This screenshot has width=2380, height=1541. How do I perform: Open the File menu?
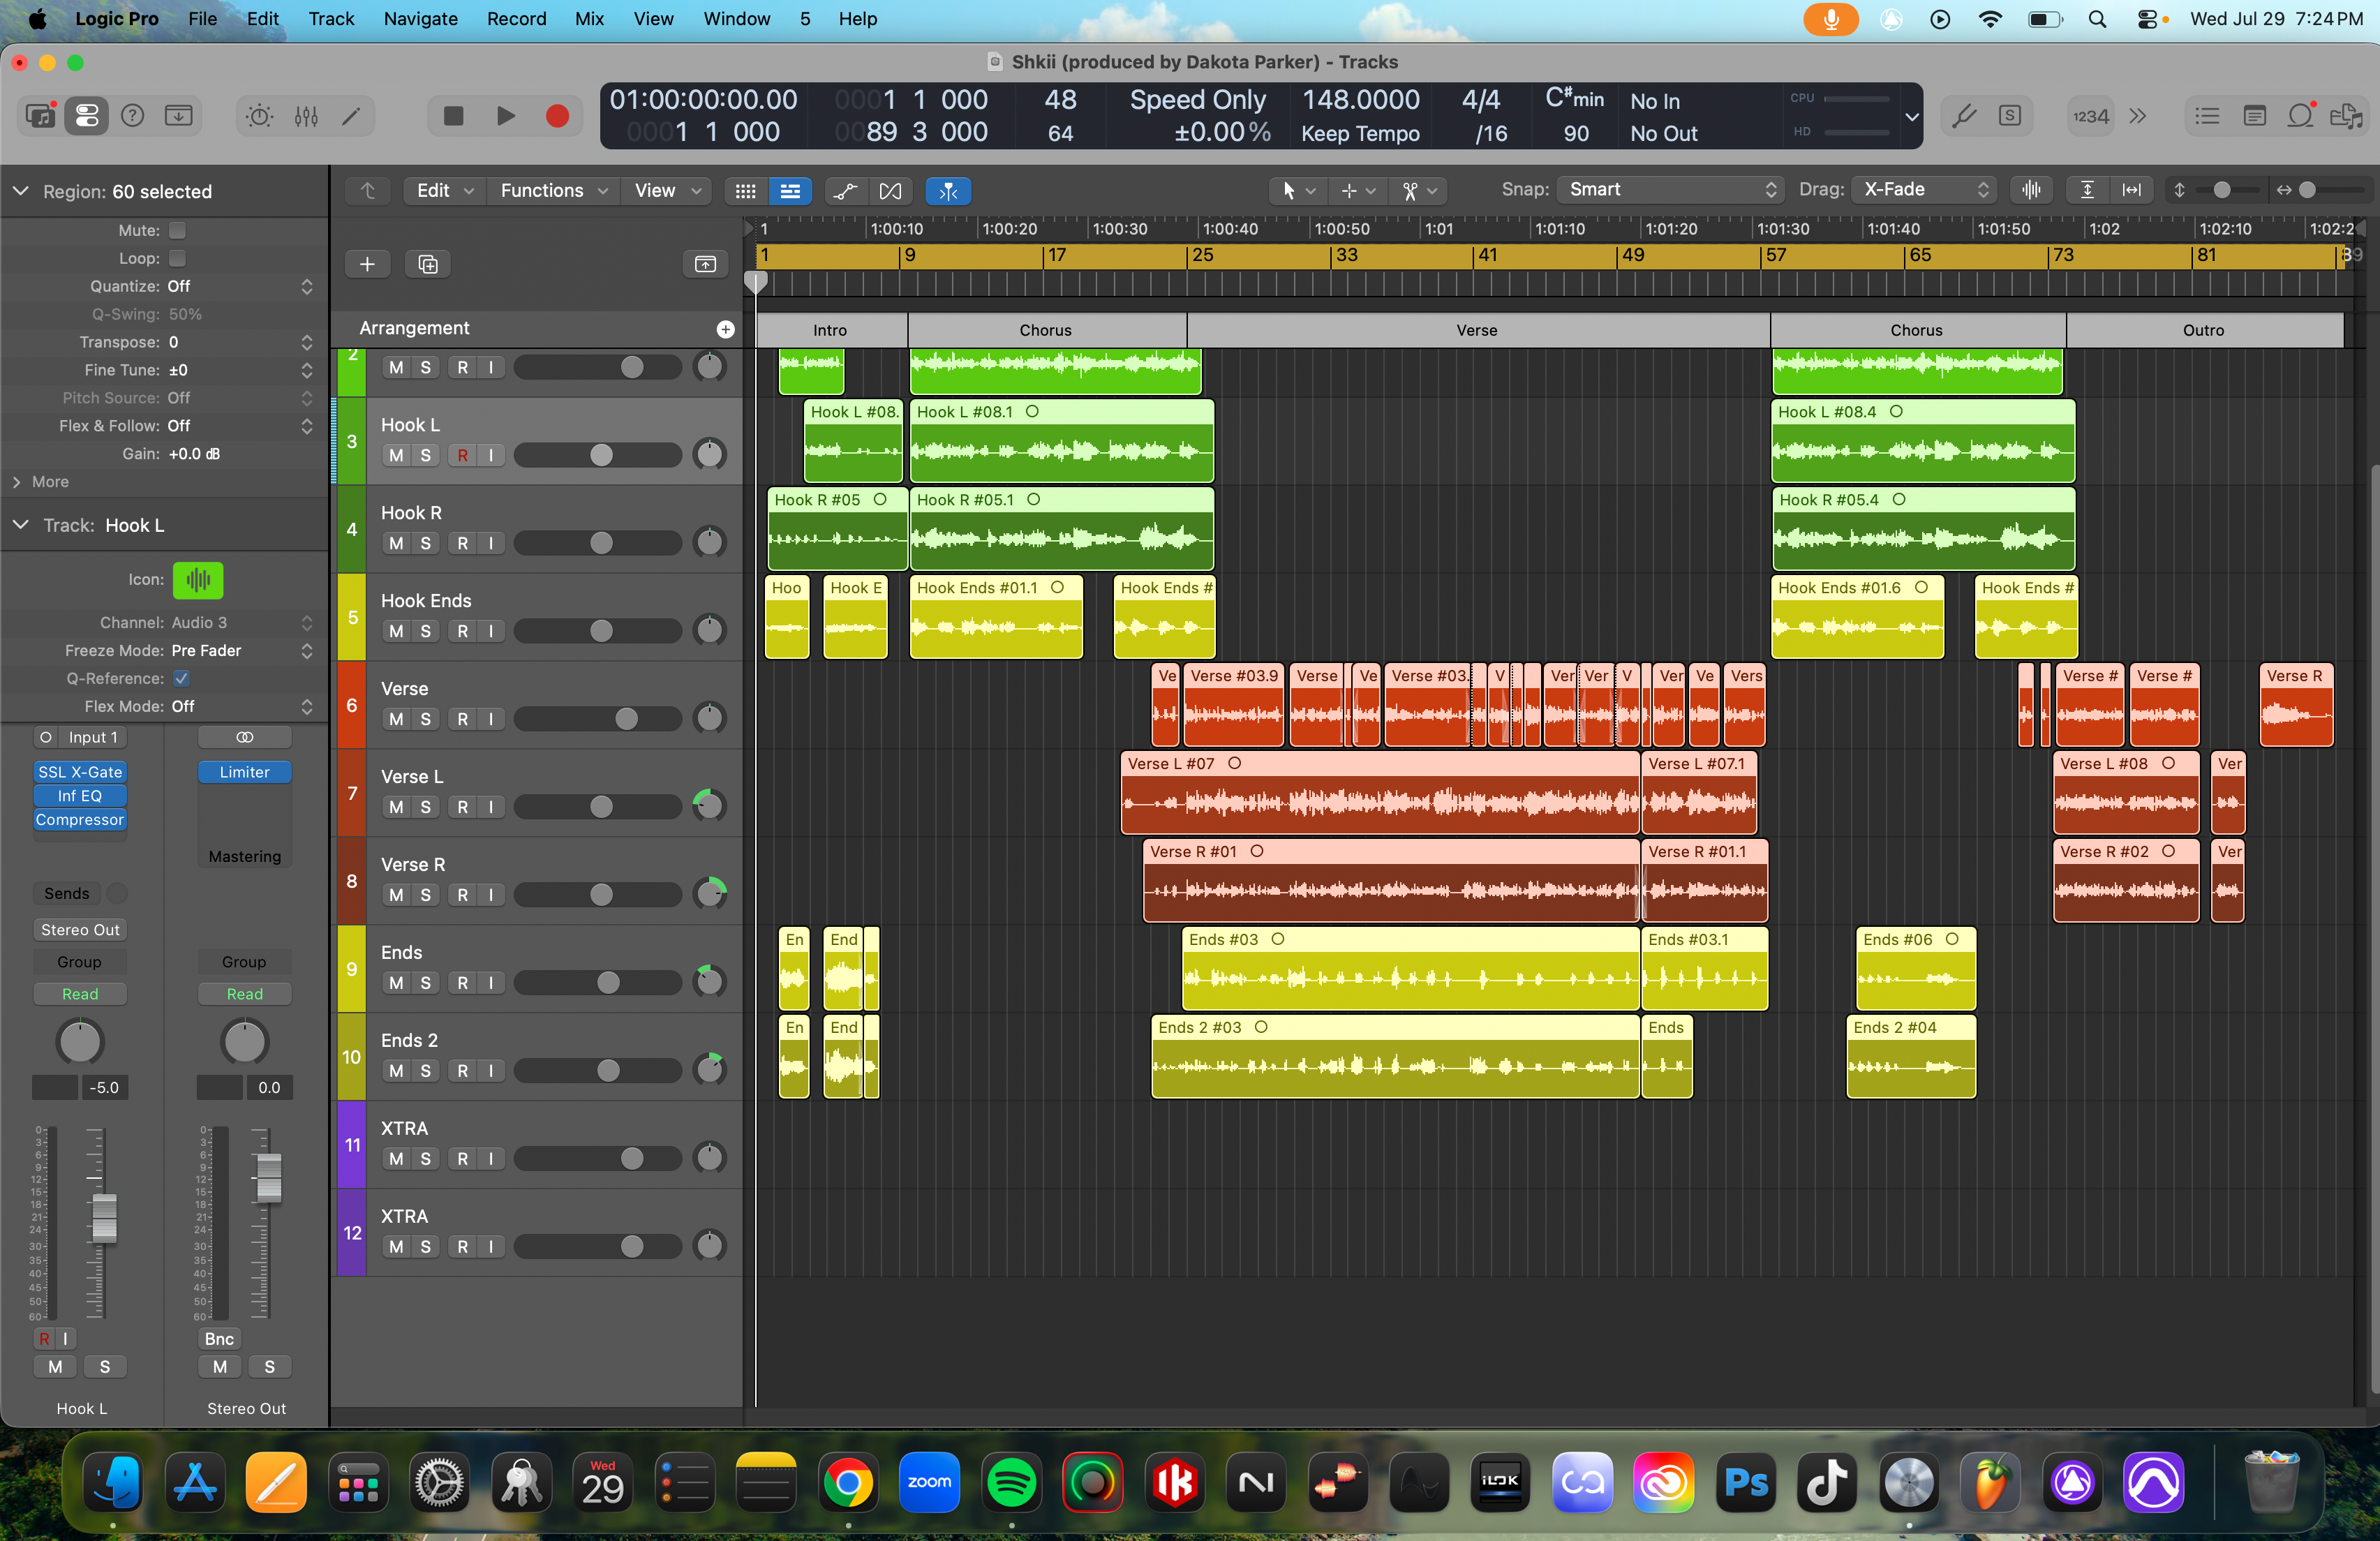(202, 18)
